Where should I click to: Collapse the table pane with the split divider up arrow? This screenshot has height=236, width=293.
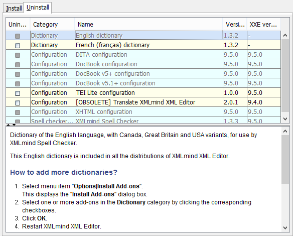8,125
